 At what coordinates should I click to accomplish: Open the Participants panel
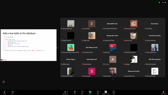point(65,92)
